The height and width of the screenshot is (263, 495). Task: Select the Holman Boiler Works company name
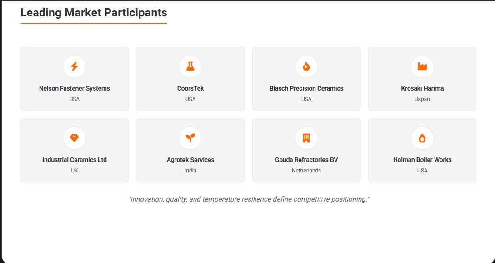click(x=422, y=160)
